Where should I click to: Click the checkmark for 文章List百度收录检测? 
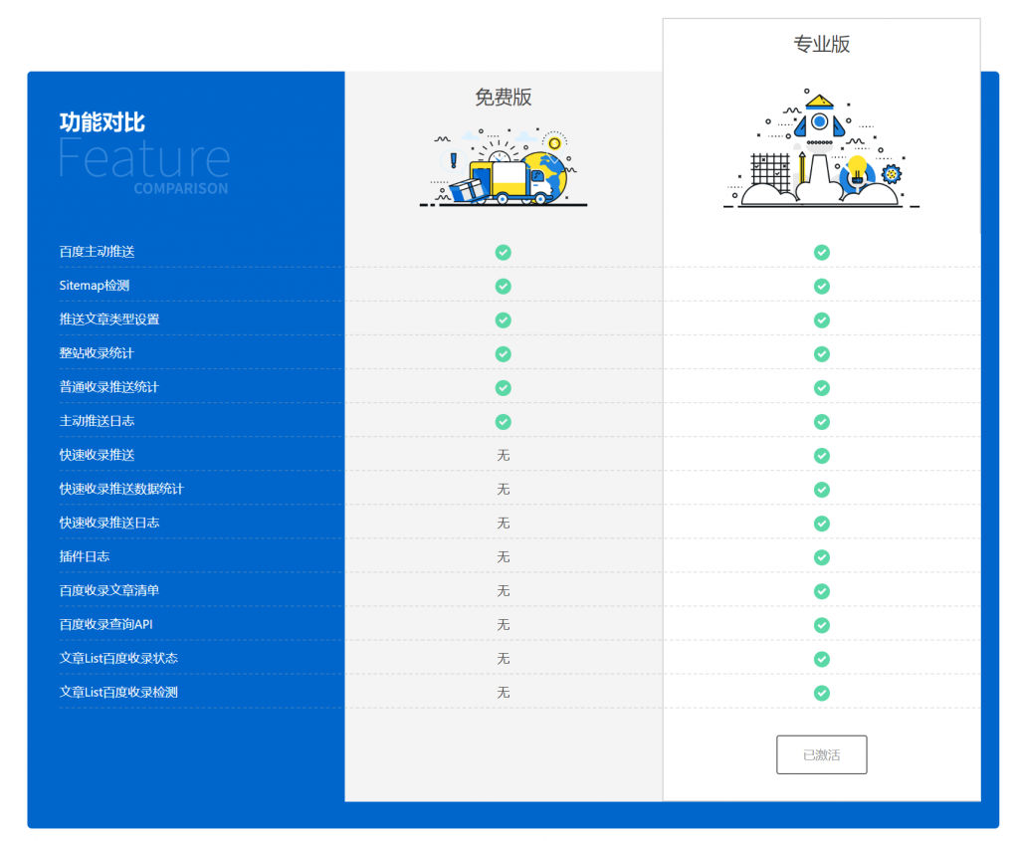tap(822, 693)
